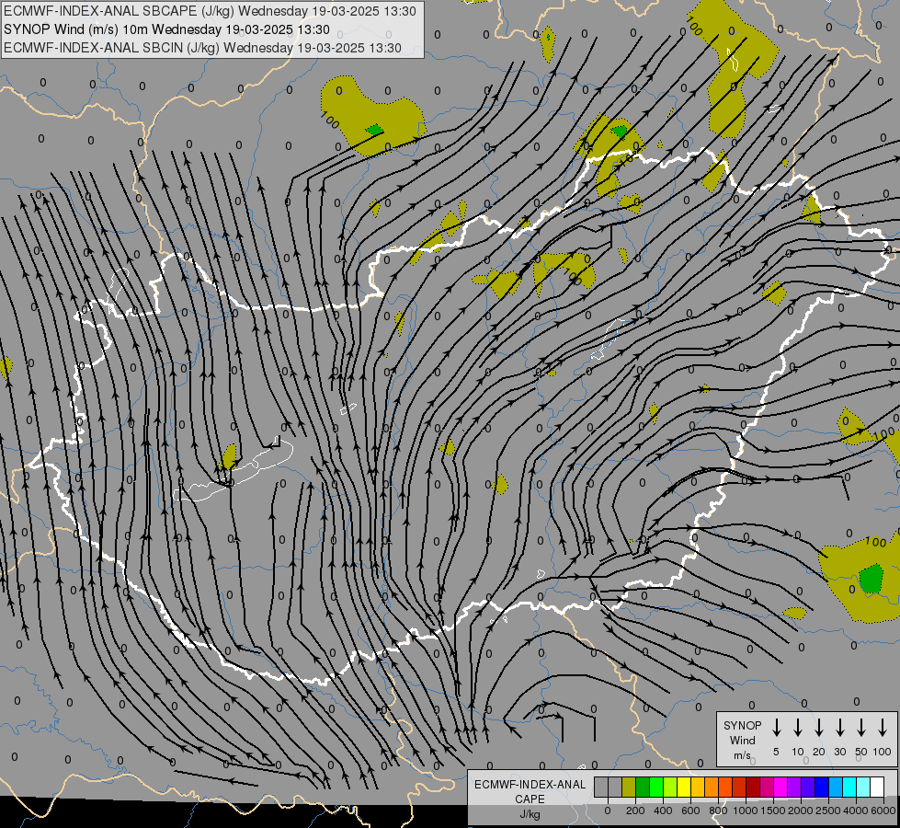
Task: Pick the pure yellow CAPE legend swatch
Action: [x=684, y=788]
